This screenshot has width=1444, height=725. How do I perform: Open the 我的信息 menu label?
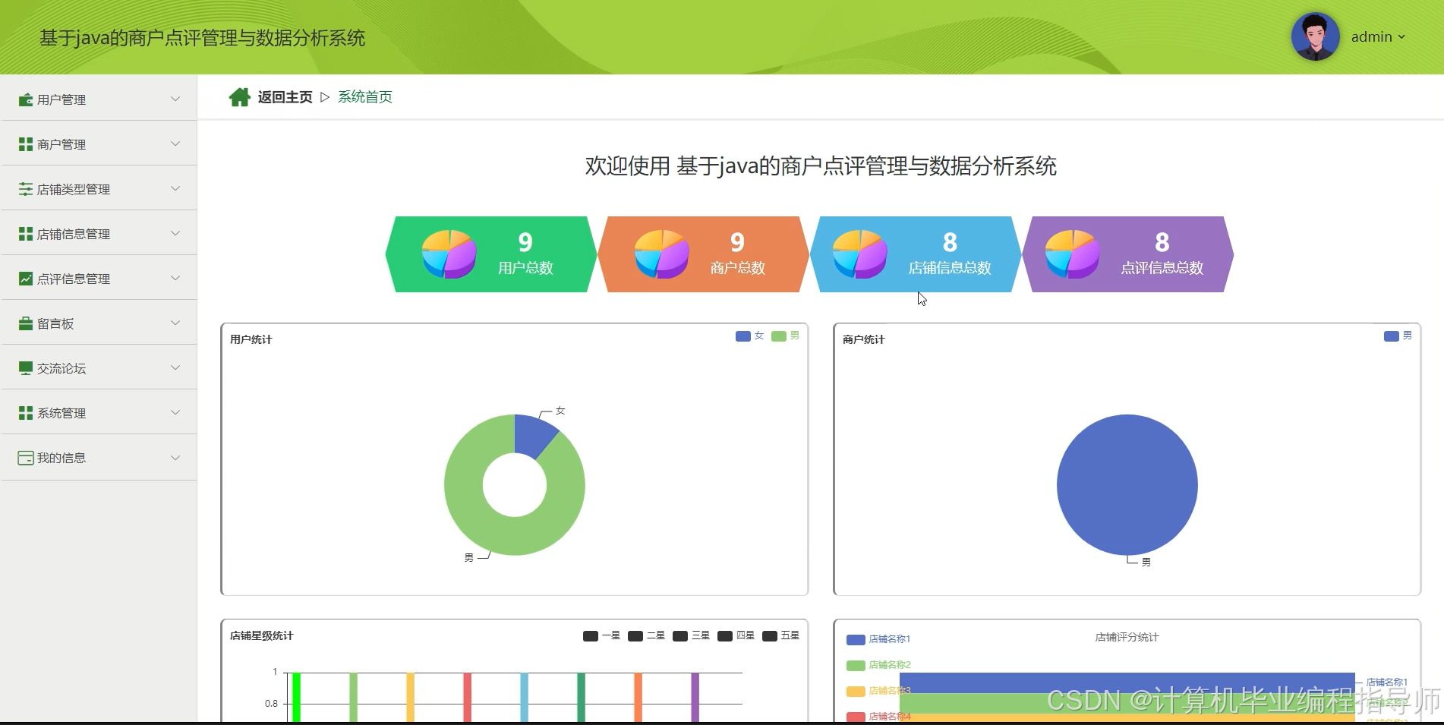(61, 458)
